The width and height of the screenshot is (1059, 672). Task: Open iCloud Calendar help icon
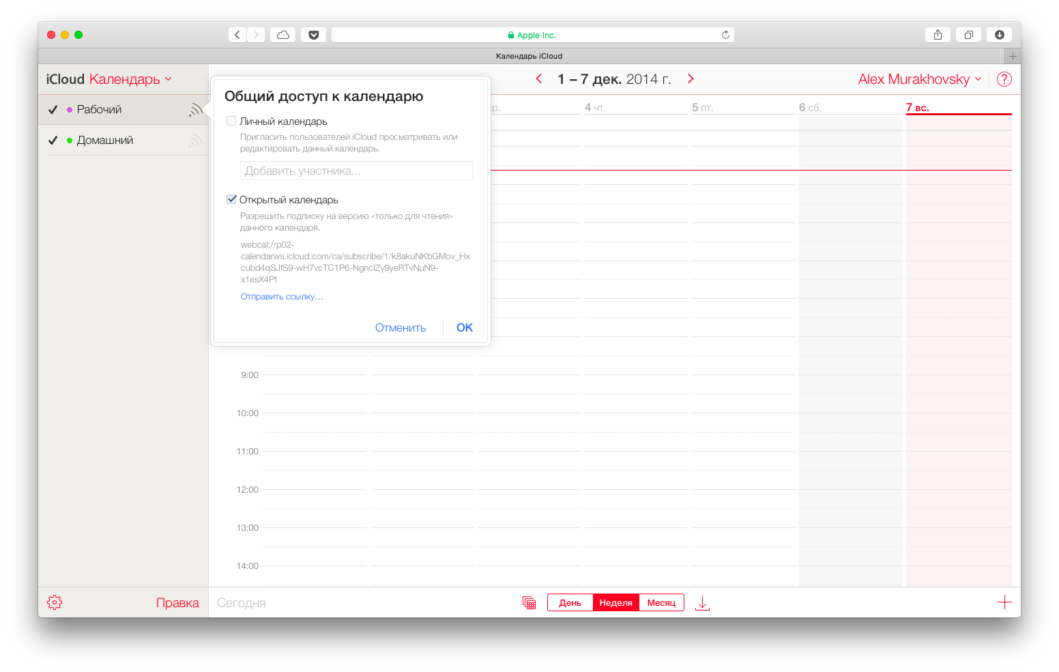tap(1004, 79)
